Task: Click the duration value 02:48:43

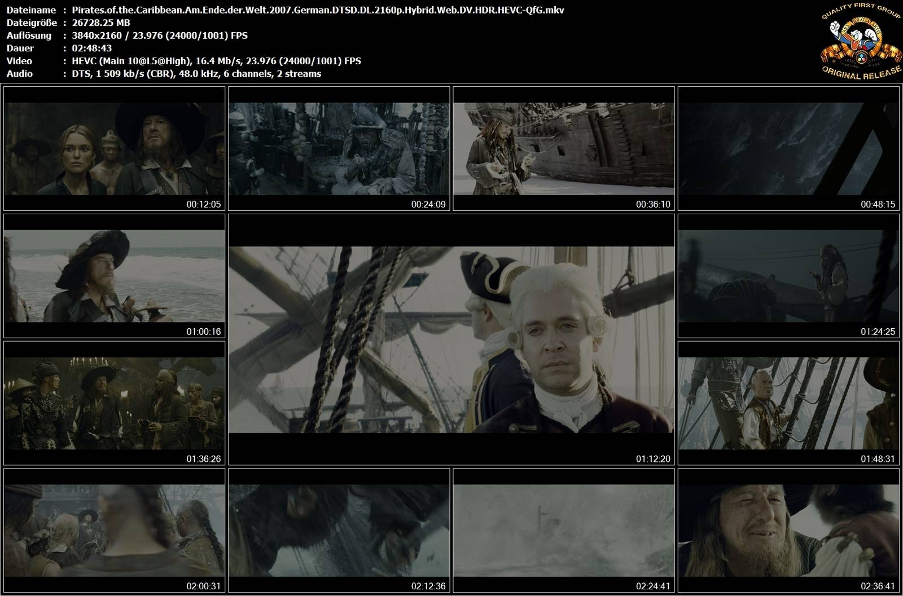Action: click(x=91, y=48)
